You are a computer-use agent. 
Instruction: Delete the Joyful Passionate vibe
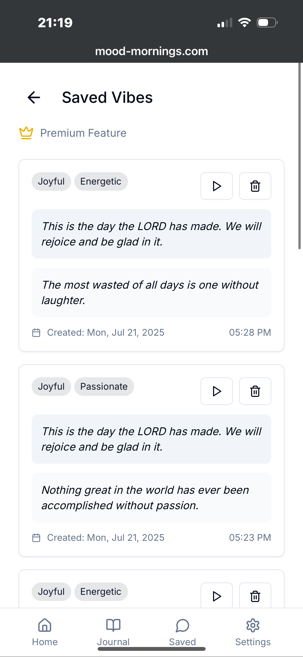pyautogui.click(x=255, y=391)
